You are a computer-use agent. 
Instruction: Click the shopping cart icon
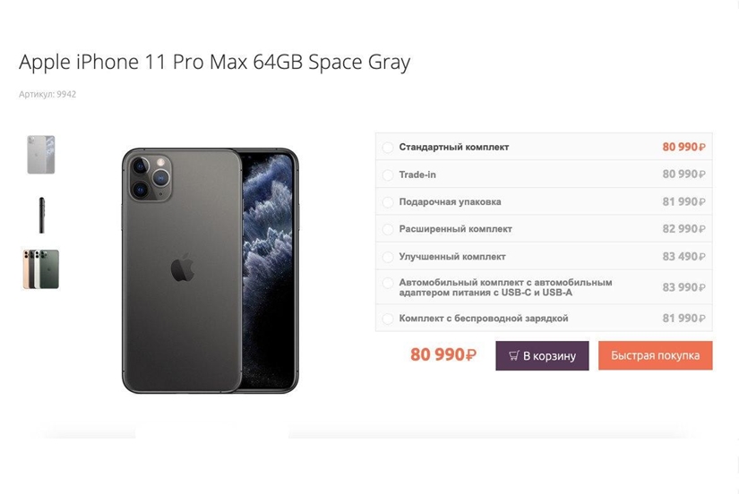pos(514,355)
